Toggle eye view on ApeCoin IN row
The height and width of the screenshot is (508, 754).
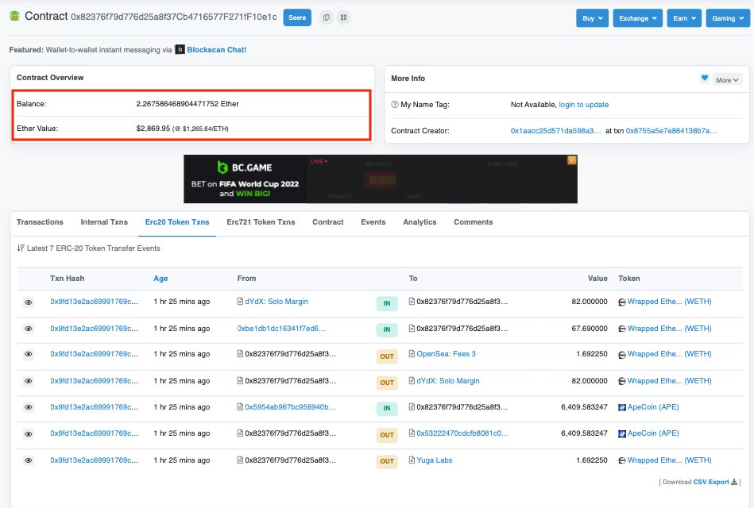click(x=29, y=407)
